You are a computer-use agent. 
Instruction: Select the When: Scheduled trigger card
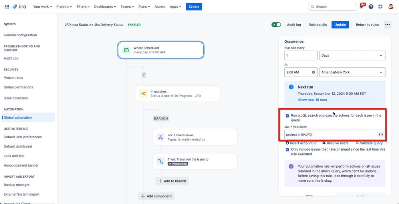161,50
